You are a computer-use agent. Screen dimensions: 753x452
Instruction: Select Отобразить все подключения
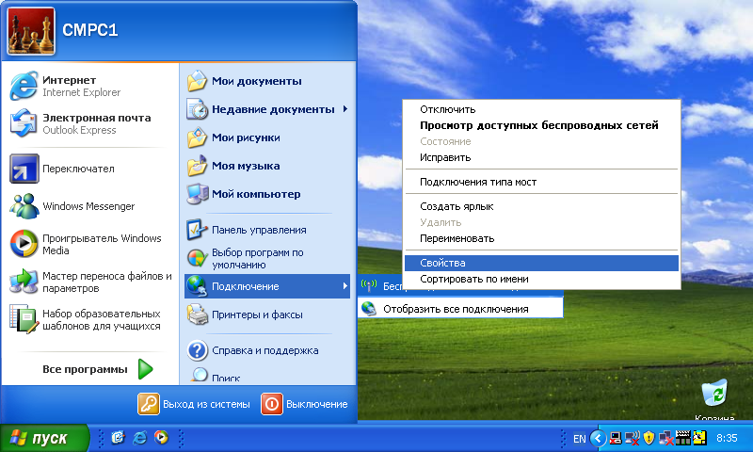460,309
